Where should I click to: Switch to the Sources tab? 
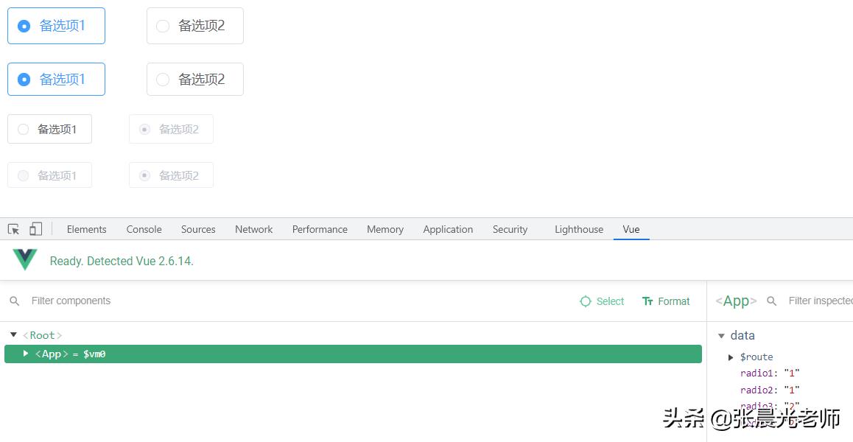click(198, 229)
